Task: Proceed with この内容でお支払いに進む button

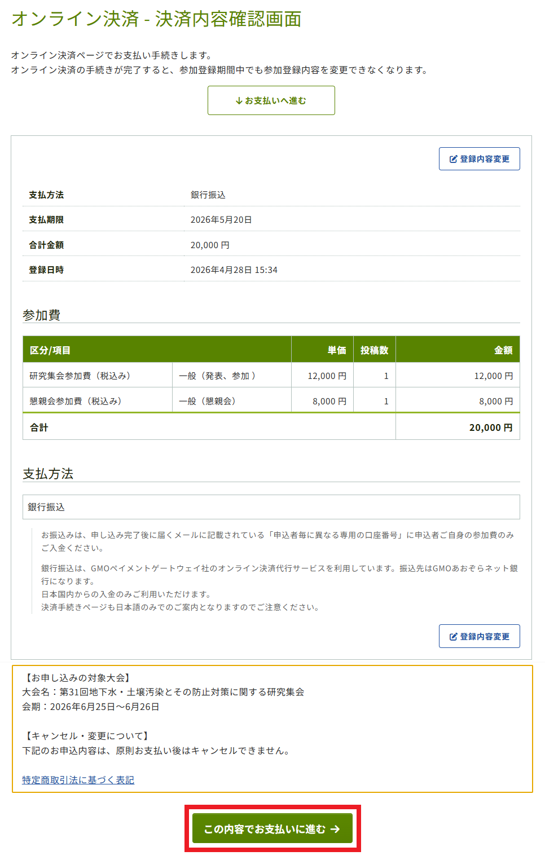Action: coord(272,828)
